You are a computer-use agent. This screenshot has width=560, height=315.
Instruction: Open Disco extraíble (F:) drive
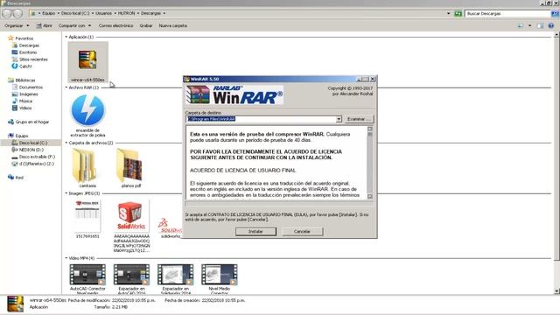[33, 157]
